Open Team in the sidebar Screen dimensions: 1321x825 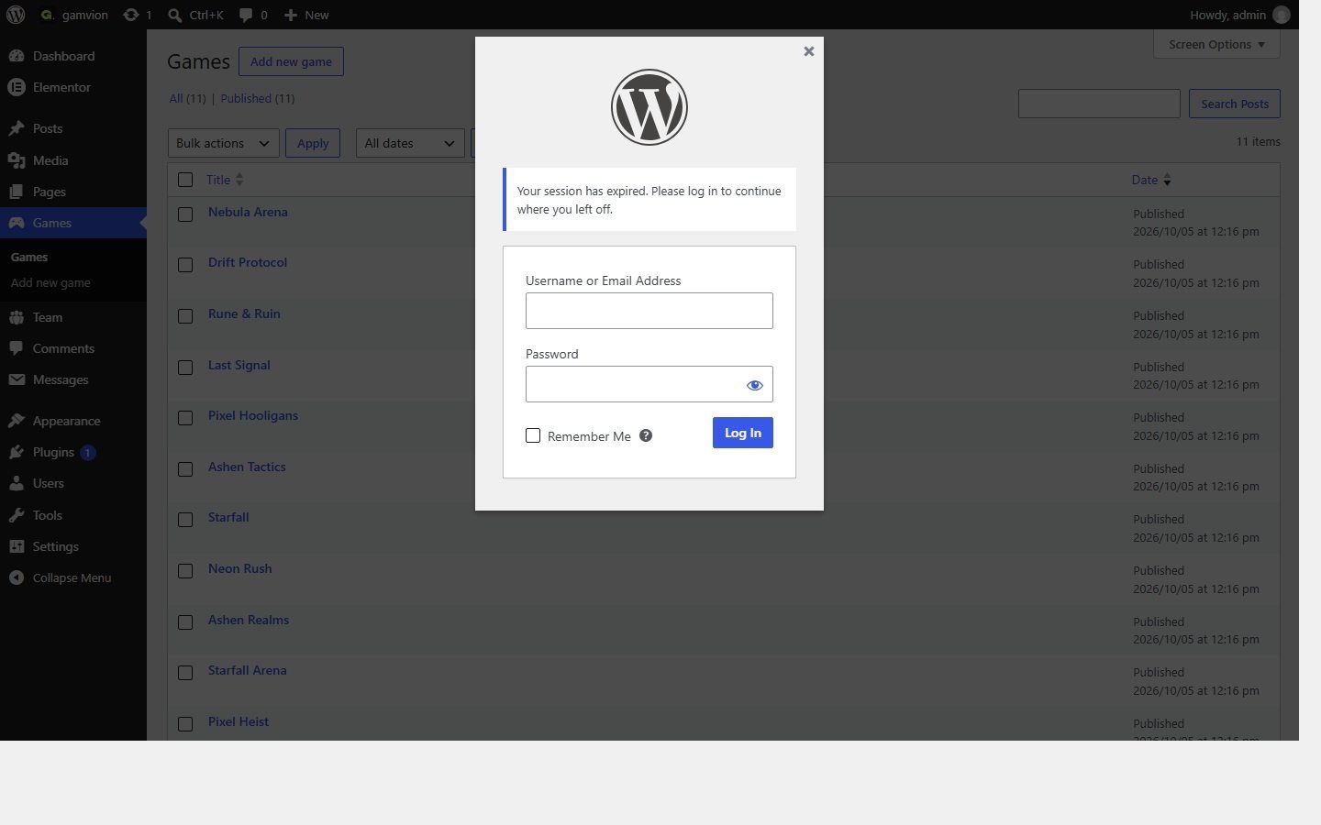click(73, 317)
